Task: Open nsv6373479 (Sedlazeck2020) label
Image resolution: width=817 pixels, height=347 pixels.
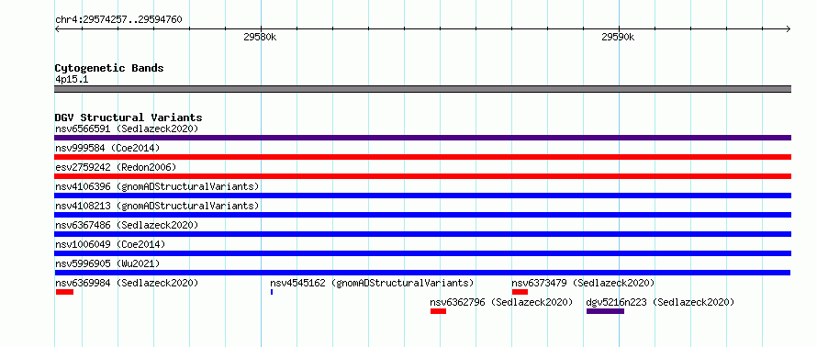Action: point(583,283)
